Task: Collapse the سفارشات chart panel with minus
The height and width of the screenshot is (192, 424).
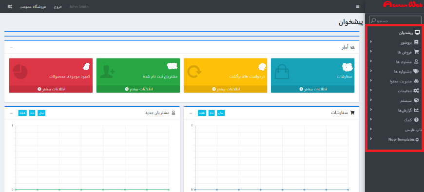Action: pos(191,113)
